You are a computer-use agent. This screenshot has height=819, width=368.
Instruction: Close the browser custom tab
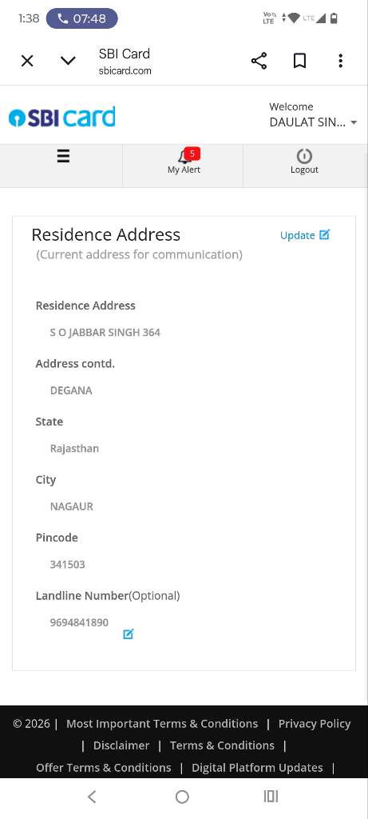tap(27, 61)
